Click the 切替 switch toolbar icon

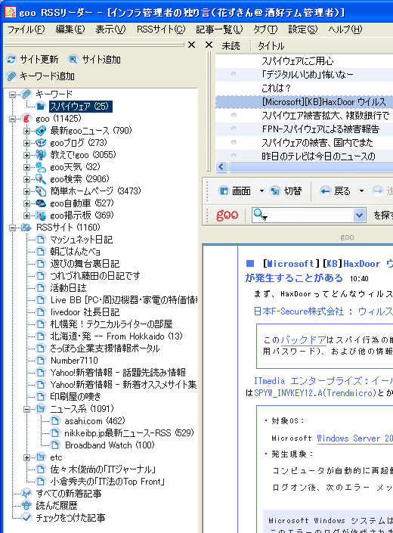point(275,191)
